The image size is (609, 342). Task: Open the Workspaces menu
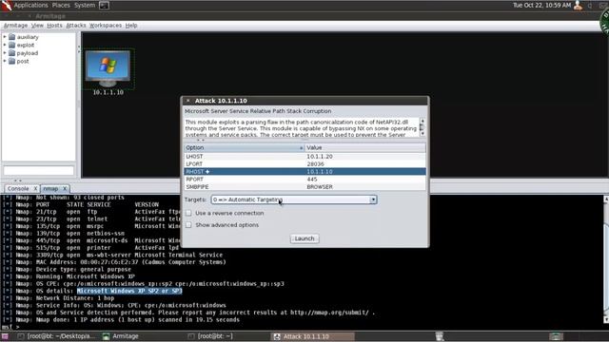(106, 26)
